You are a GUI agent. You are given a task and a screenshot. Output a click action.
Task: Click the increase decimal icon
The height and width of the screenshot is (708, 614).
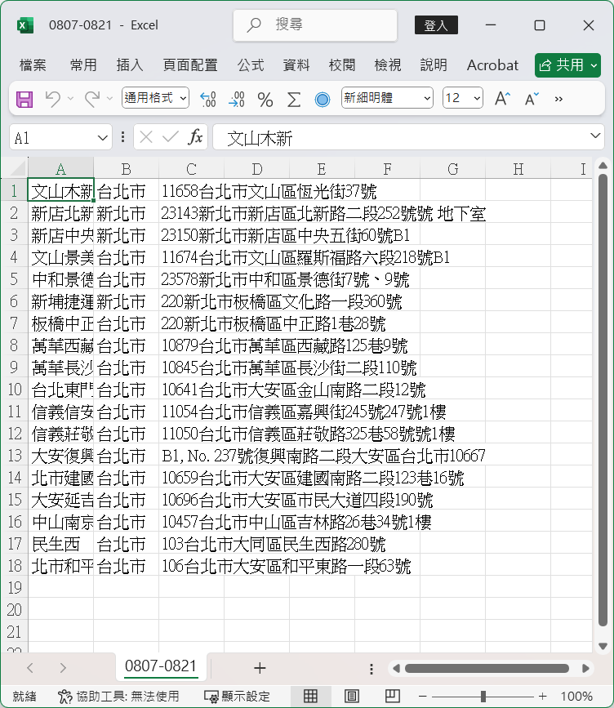click(208, 99)
